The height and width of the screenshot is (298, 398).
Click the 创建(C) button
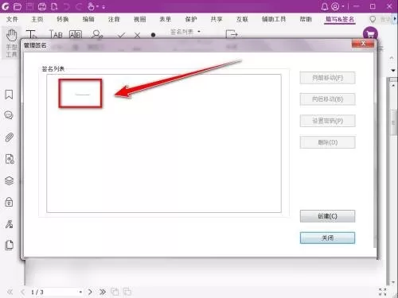point(327,216)
